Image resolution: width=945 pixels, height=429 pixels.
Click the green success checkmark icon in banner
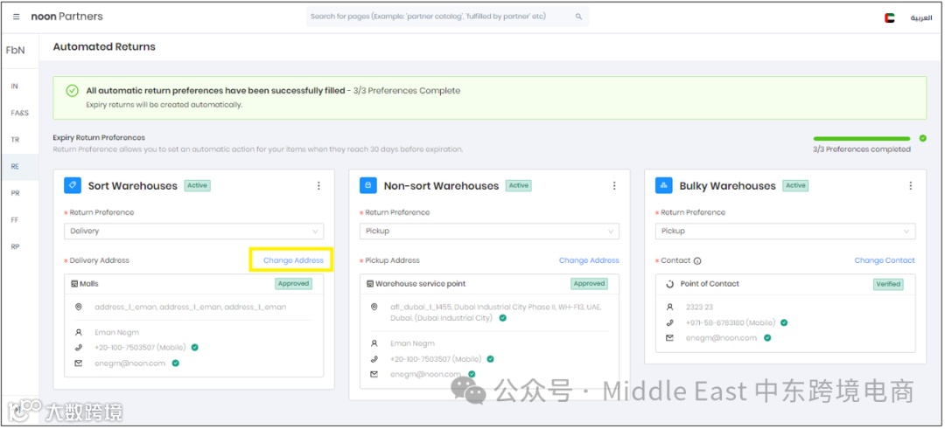[72, 91]
